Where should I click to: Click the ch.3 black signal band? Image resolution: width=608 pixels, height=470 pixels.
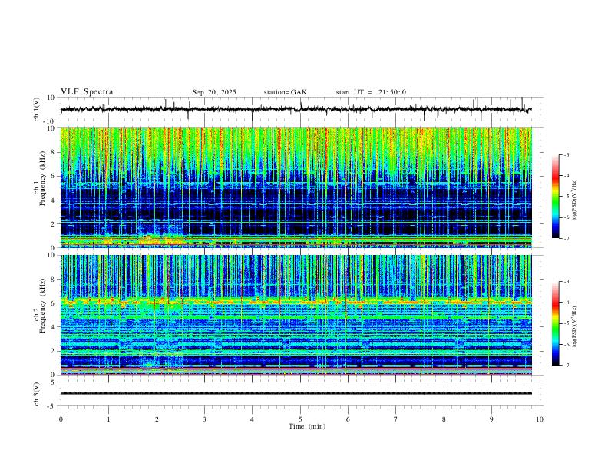click(296, 393)
